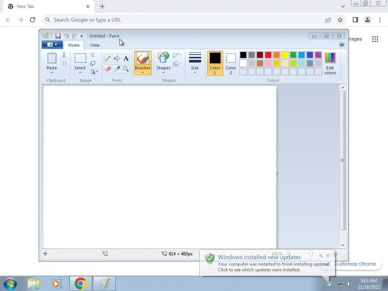Screen dimensions: 388x291
Task: Click the Resize icon in Image group
Action: click(x=92, y=63)
